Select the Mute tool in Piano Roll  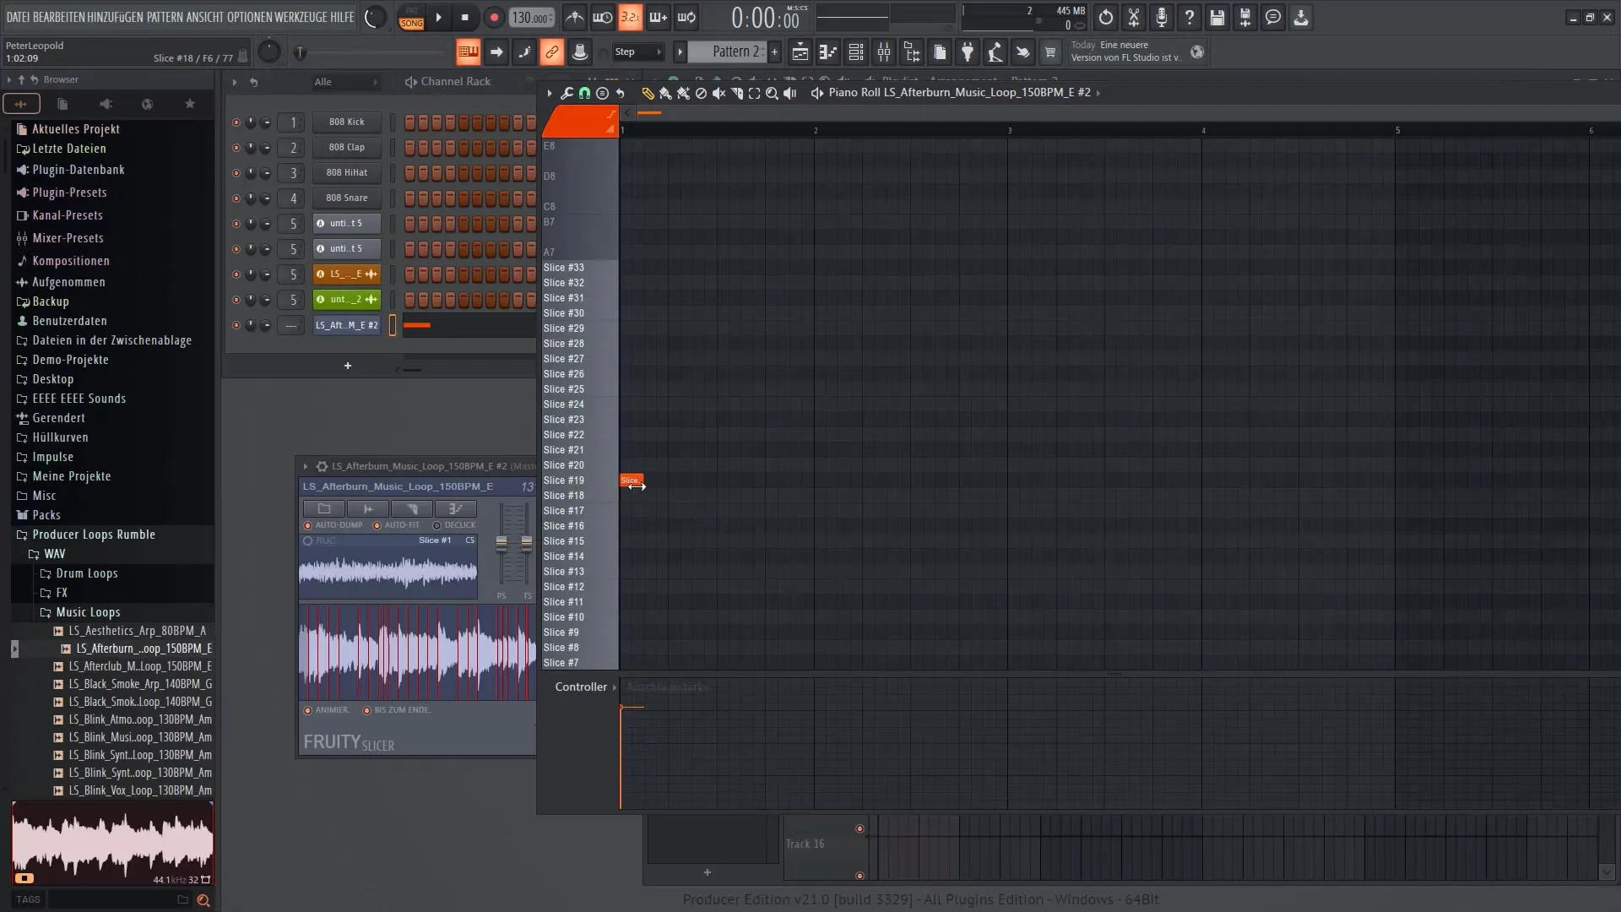(718, 93)
